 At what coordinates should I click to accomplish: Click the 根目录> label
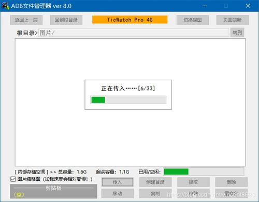pyautogui.click(x=27, y=33)
